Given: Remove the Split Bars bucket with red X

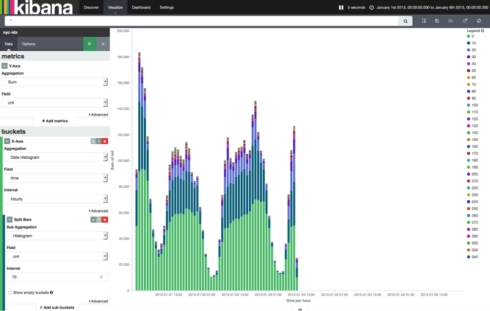Looking at the screenshot, I should point(105,220).
